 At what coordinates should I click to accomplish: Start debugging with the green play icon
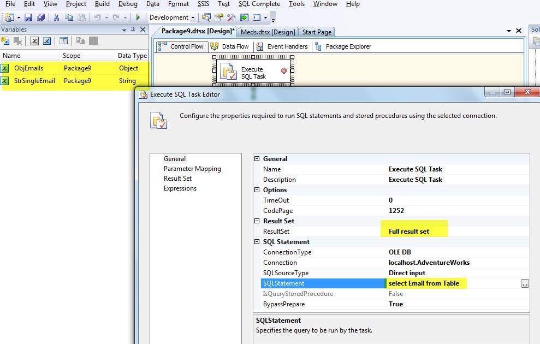(138, 17)
